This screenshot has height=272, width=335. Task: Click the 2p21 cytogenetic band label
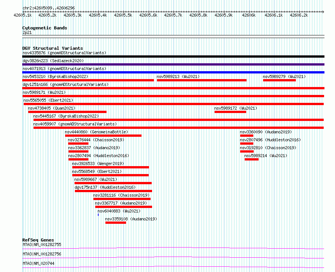pyautogui.click(x=27, y=32)
